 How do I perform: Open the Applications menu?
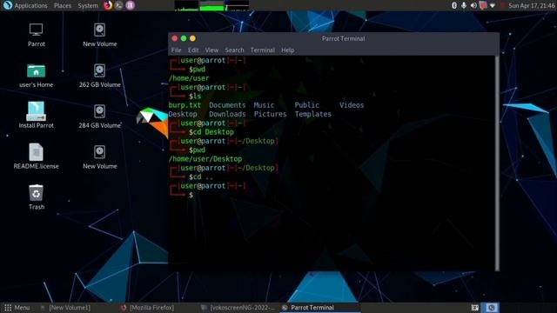click(x=30, y=6)
